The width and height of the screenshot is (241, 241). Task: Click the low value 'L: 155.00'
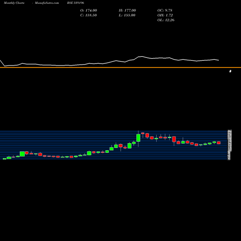pos(127,15)
